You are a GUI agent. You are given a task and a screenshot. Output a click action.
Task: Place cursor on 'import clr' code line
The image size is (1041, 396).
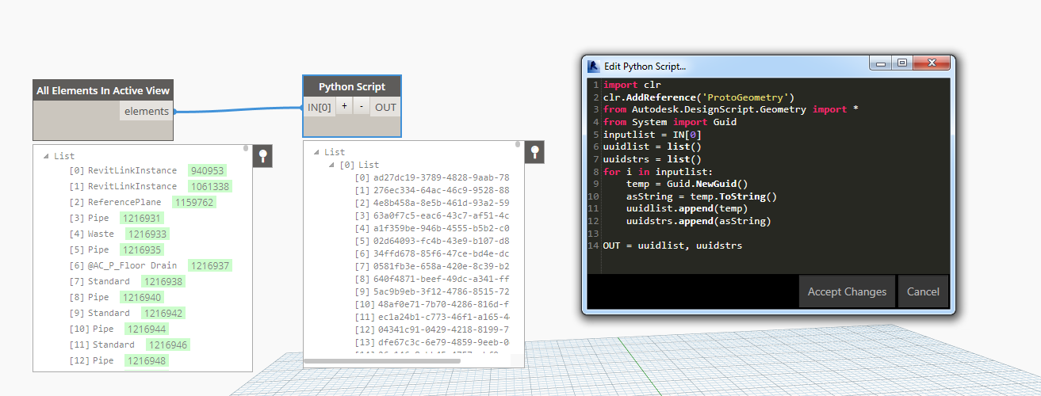tap(632, 85)
